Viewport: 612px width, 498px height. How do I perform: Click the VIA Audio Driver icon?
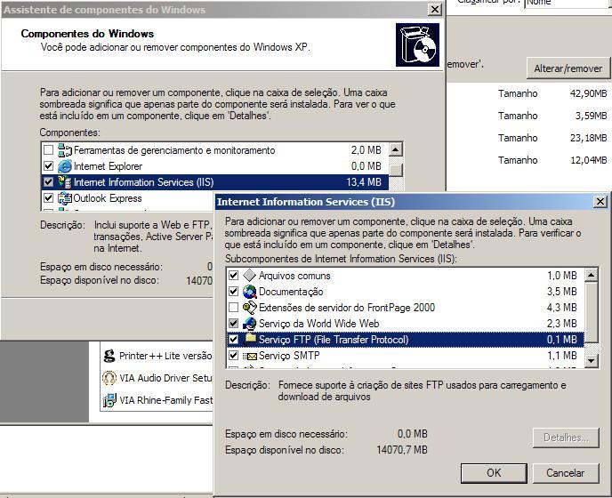point(109,378)
